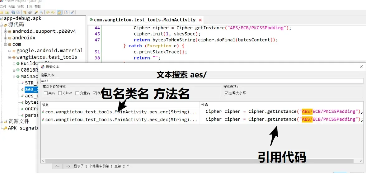Click the MainActivity tab class icon
This screenshot has width=366, height=174.
(x=91, y=20)
